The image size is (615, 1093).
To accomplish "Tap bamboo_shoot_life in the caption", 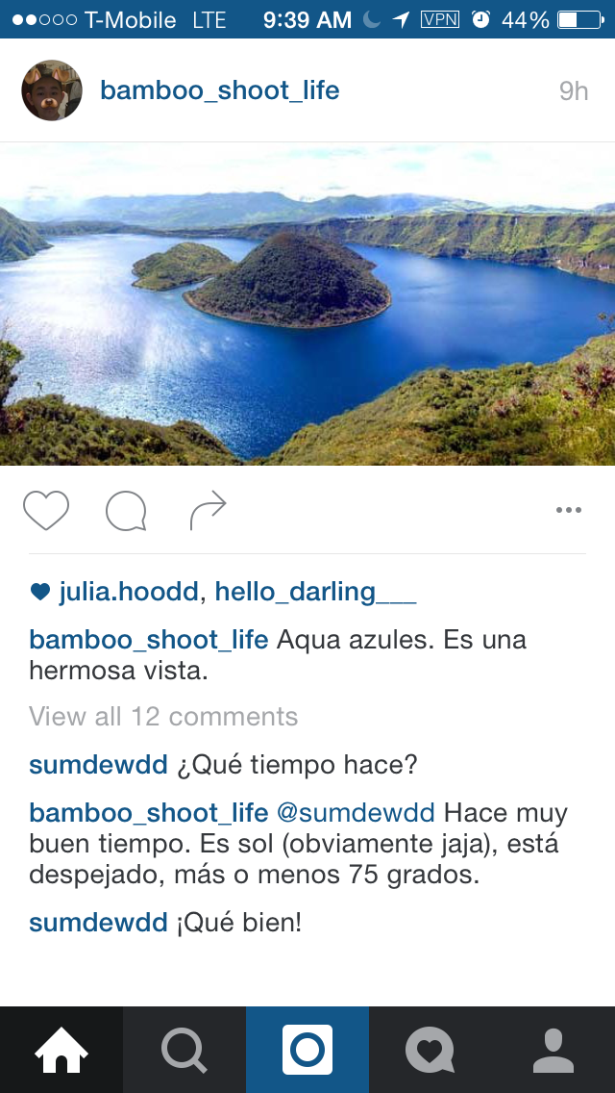I will coord(148,639).
